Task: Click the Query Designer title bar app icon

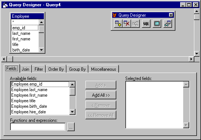Action: 5,5
